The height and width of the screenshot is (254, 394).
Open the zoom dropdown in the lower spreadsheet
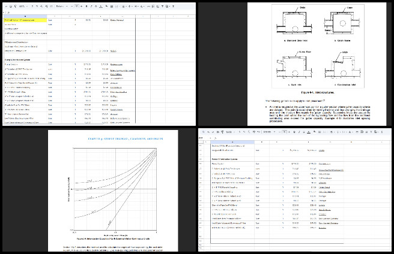click(x=231, y=132)
